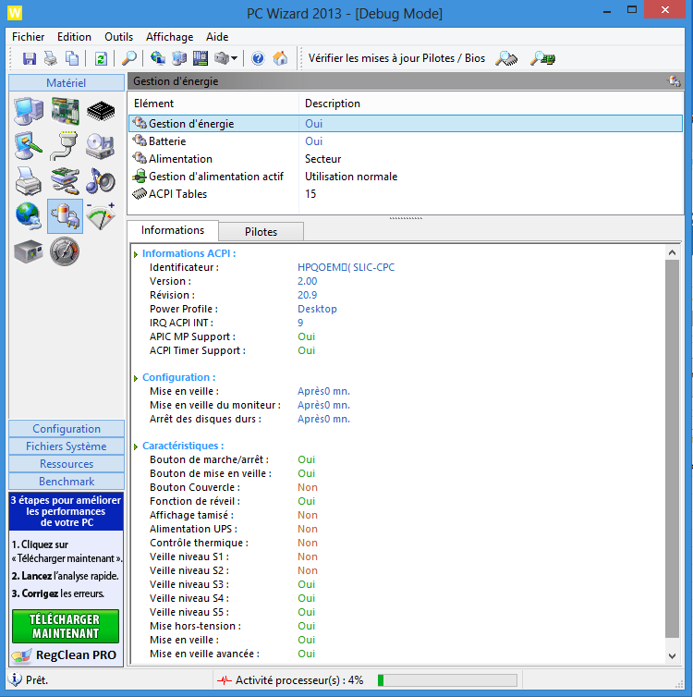
Task: Click the Home house icon
Action: coord(280,58)
